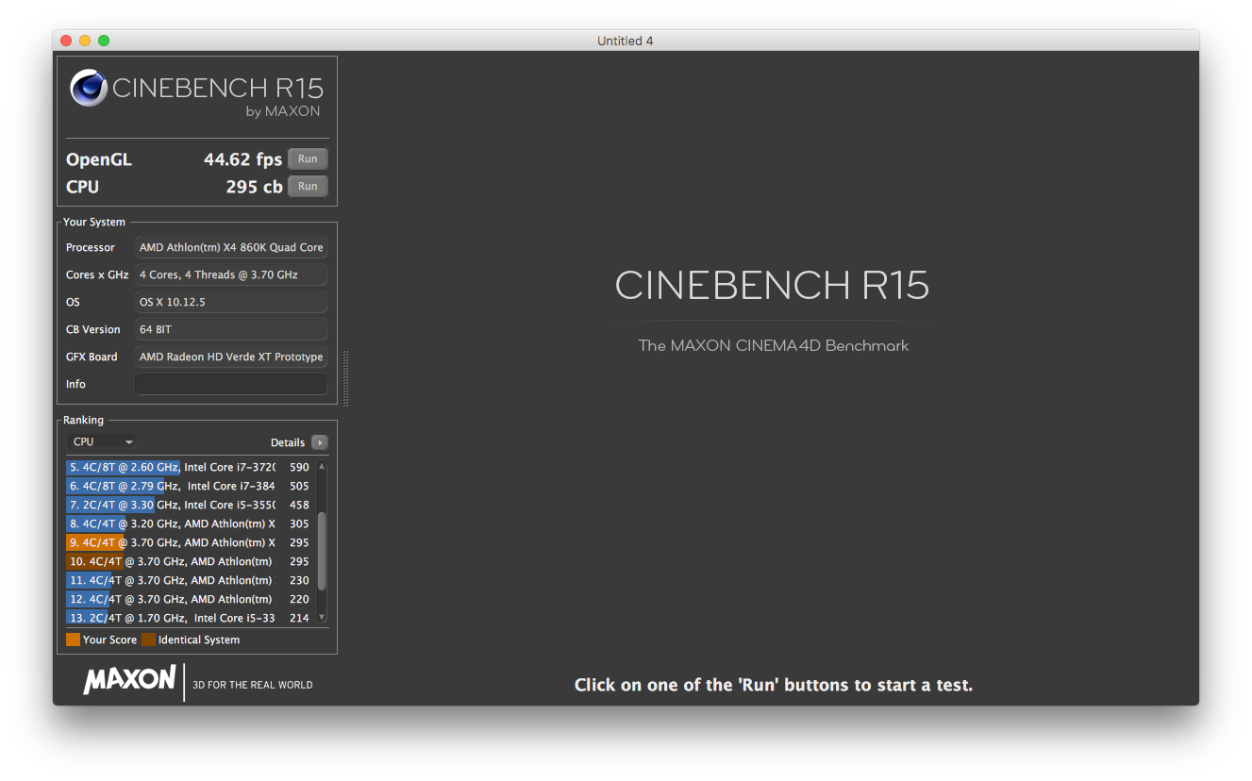Minimize the window with the yellow button
The image size is (1252, 781).
[85, 41]
